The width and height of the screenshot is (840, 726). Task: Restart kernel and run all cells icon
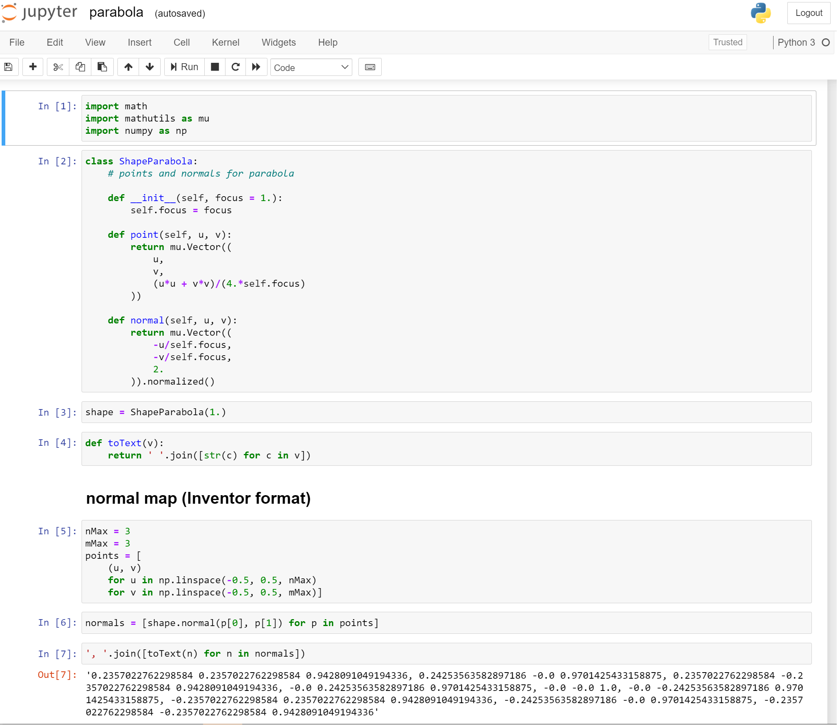(256, 67)
